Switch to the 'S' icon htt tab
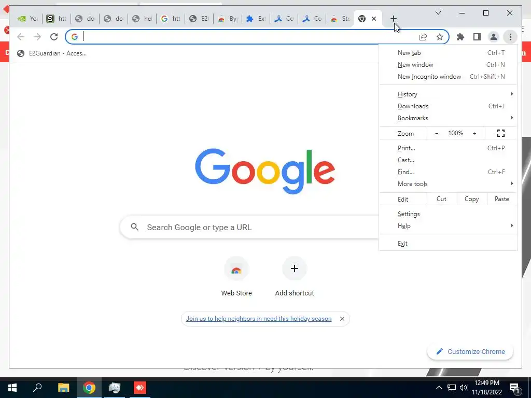531x398 pixels. coord(57,19)
